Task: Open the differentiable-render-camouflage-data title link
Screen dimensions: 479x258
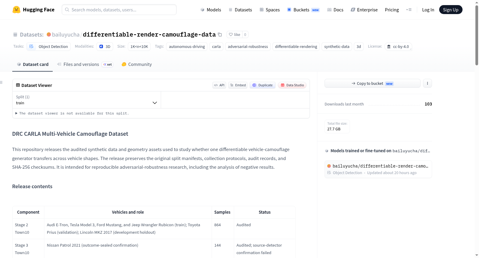Action: tap(149, 34)
